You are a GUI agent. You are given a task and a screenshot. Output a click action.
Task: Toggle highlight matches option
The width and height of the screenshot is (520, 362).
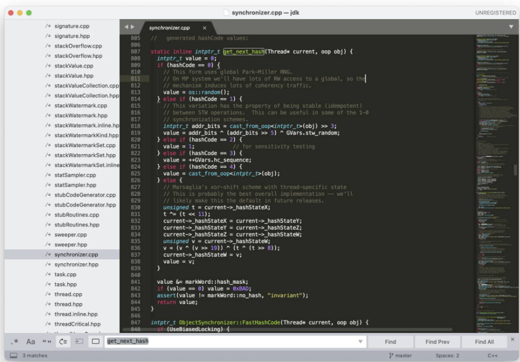click(95, 342)
